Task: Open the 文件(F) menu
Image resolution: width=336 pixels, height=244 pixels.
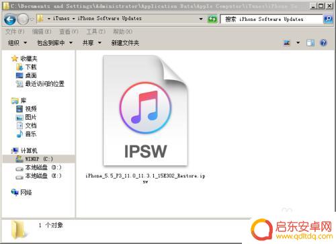Action: pos(15,32)
